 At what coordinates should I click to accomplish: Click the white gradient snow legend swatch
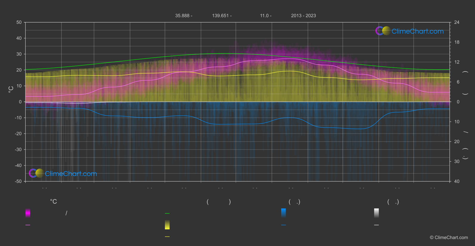pyautogui.click(x=377, y=213)
